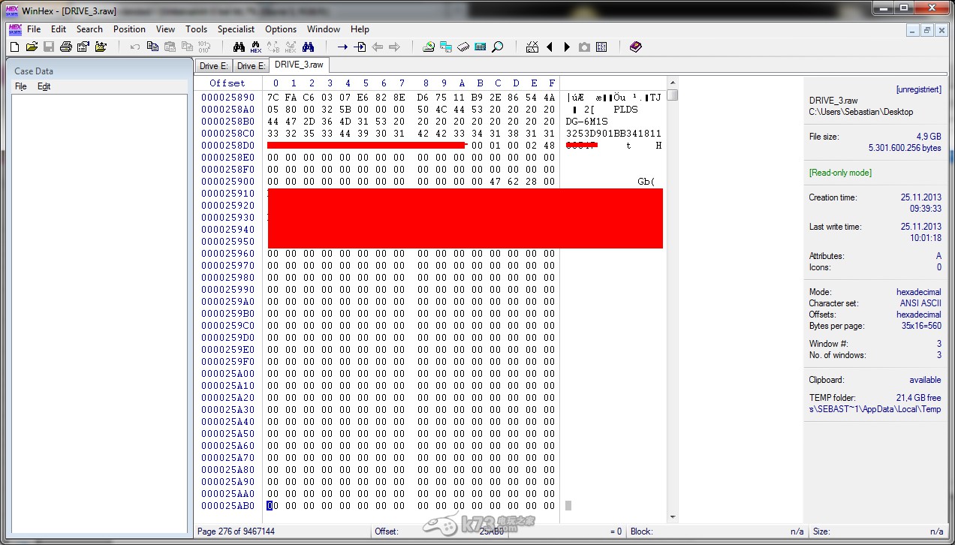955x545 pixels.
Task: Click the hex view scrollbar down arrow
Action: (x=673, y=517)
